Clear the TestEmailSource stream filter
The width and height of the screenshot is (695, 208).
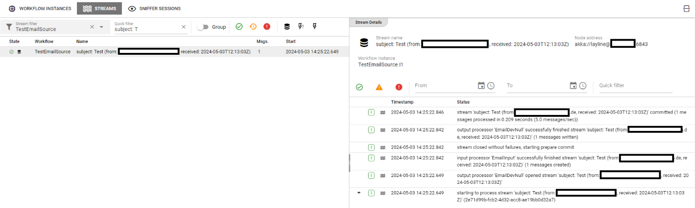click(x=92, y=27)
